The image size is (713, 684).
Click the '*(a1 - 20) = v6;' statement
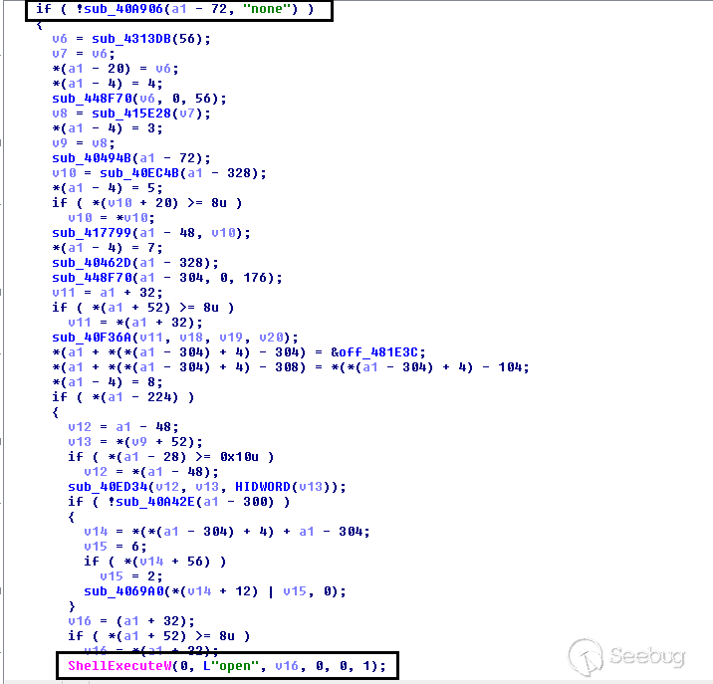click(116, 69)
